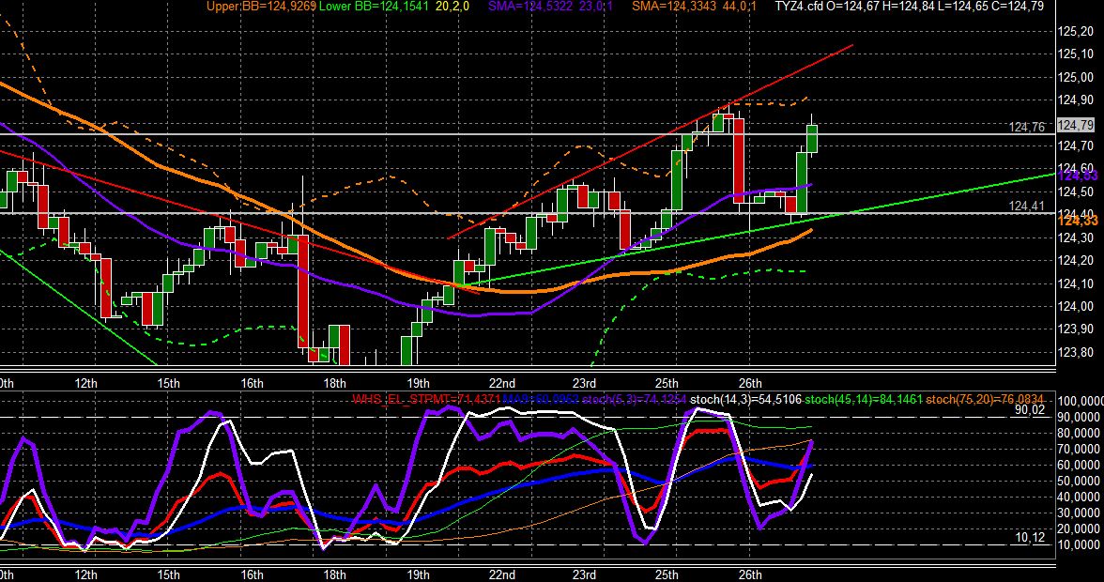This screenshot has width=1104, height=582.
Task: Click the orange 124,33 SMA axis tag
Action: tap(1078, 221)
